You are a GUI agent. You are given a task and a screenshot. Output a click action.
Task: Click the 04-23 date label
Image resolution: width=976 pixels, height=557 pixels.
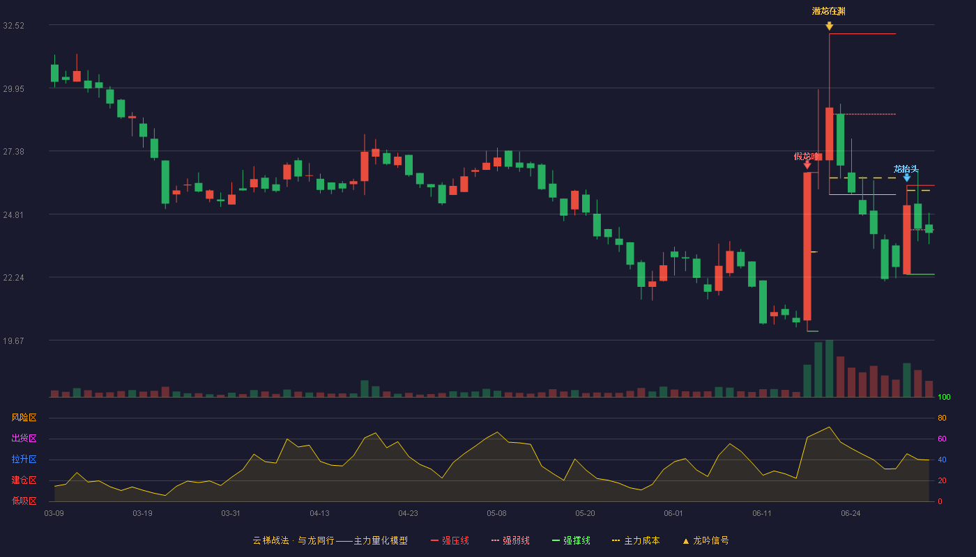click(x=408, y=513)
